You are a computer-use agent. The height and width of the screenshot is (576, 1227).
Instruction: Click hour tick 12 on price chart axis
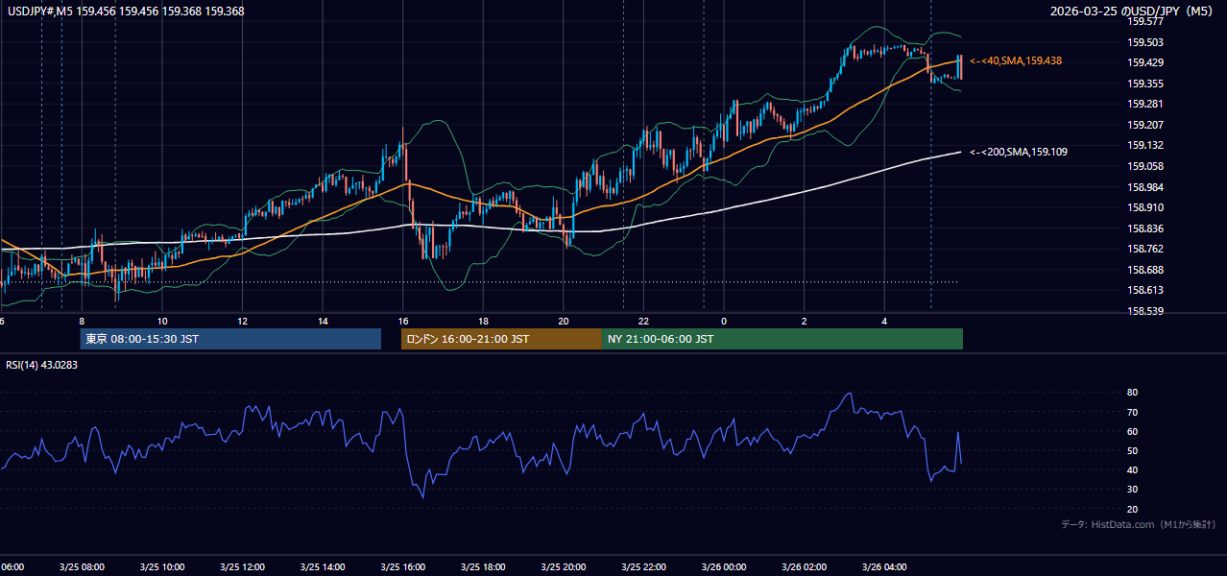coord(242,321)
